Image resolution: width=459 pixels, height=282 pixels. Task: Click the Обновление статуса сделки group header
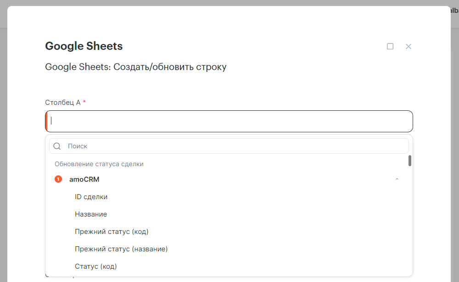click(x=99, y=164)
